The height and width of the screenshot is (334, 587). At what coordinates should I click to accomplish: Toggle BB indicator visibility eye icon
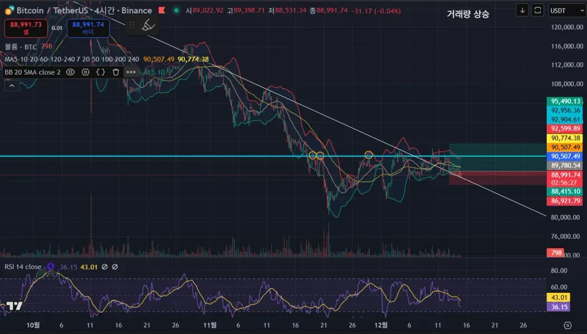pyautogui.click(x=70, y=72)
